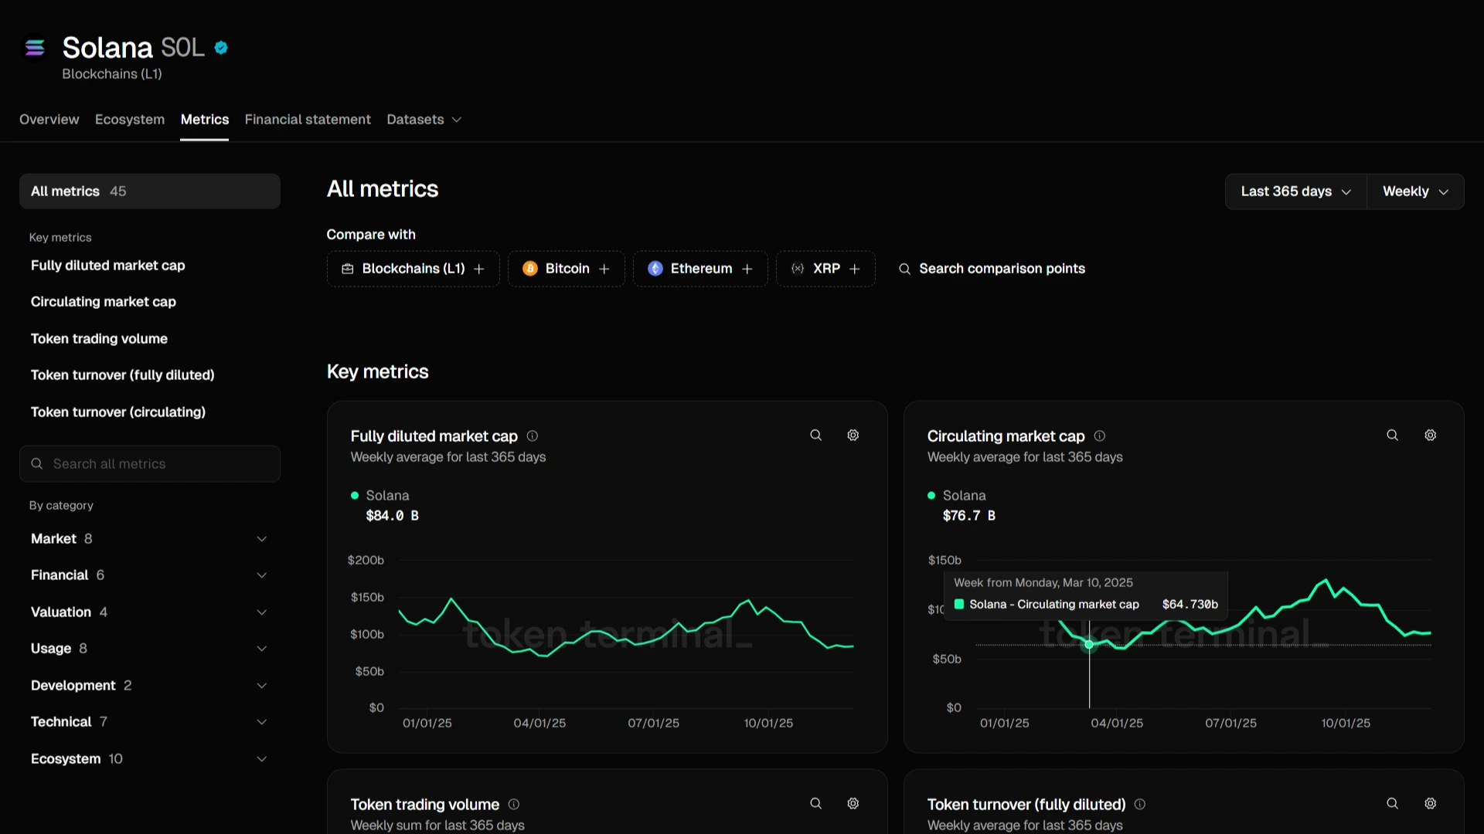Click magnifier icon on Circulating market cap chart

pos(1392,436)
